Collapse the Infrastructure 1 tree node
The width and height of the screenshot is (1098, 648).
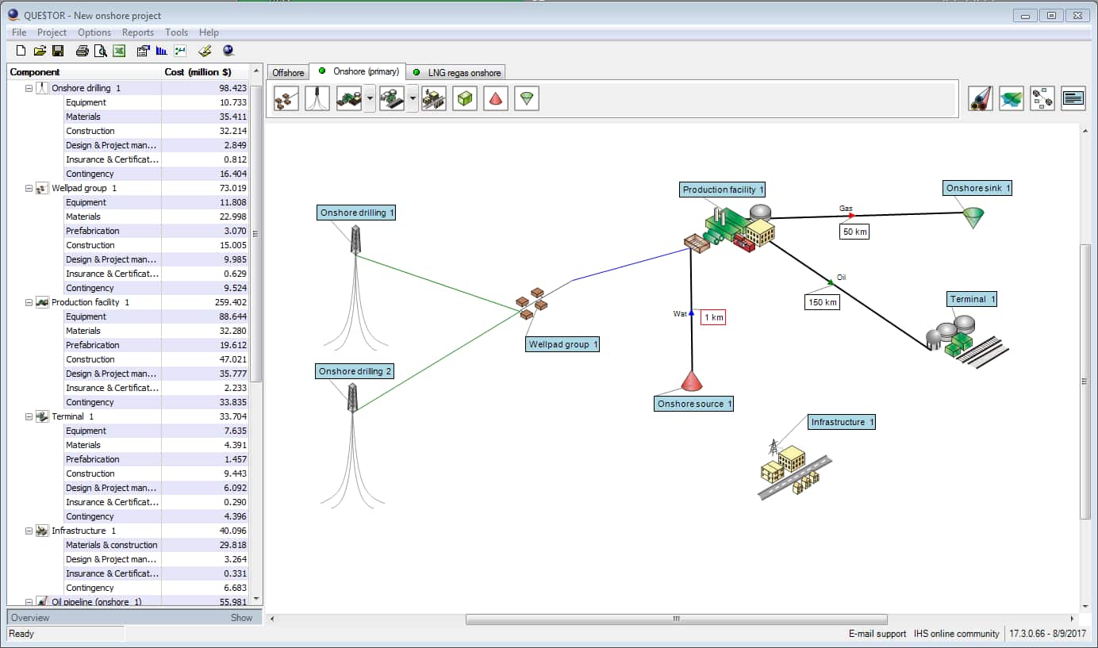coord(29,531)
